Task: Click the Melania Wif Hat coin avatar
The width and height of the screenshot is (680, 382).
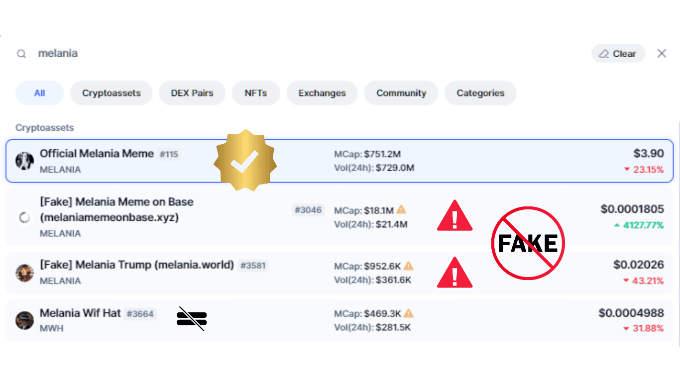Action: coord(24,320)
